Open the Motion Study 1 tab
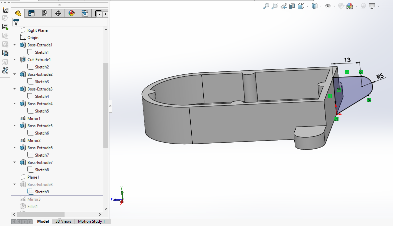This screenshot has width=393, height=226. click(x=91, y=221)
